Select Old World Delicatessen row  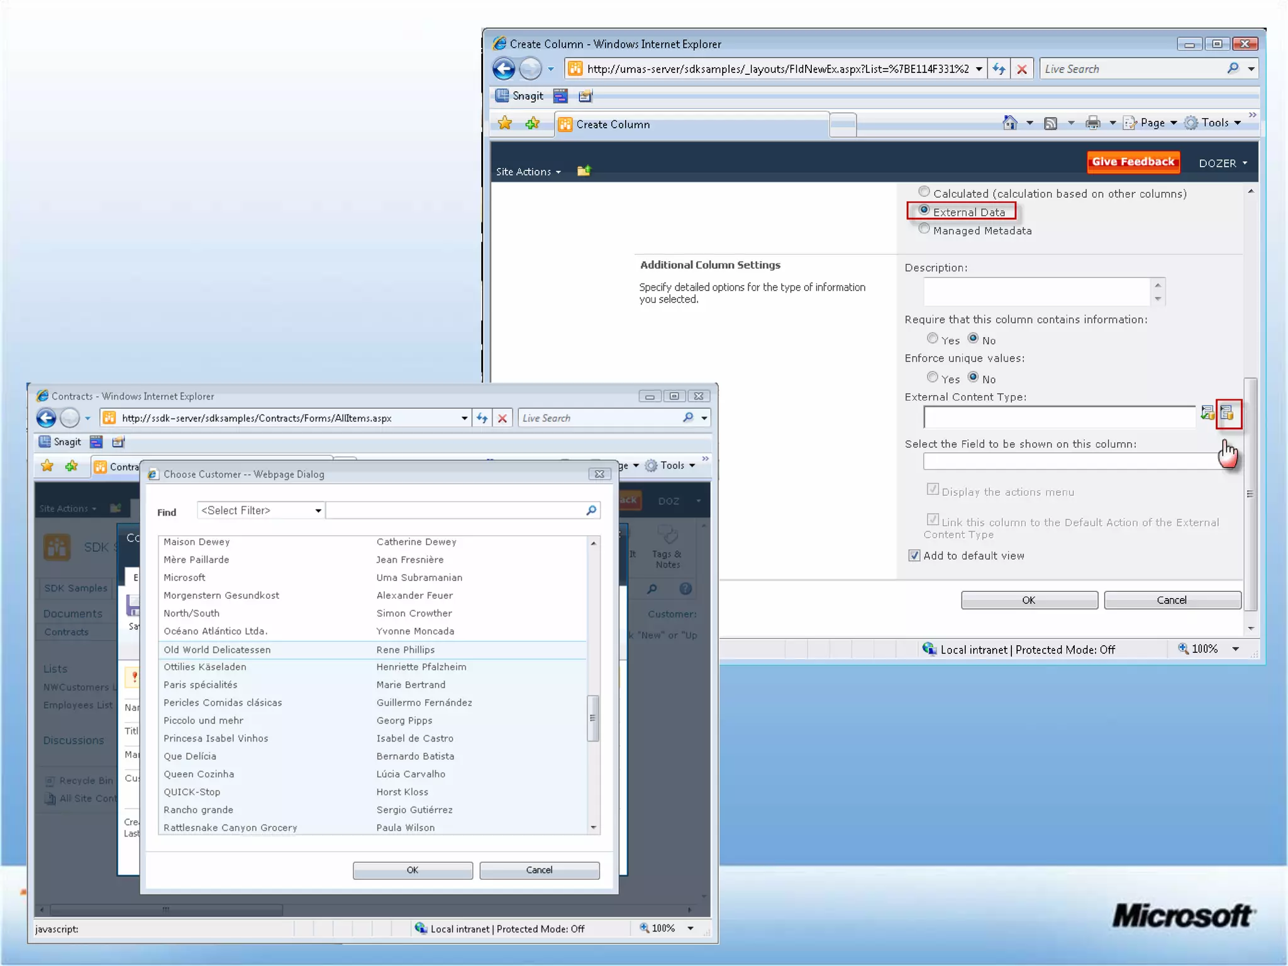tap(218, 650)
